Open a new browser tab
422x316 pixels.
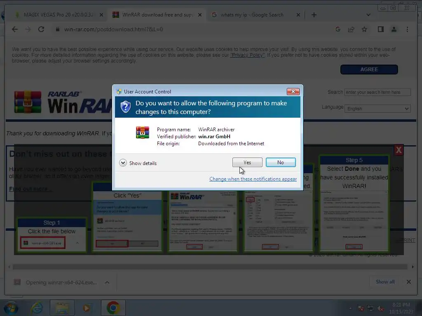pyautogui.click(x=314, y=15)
